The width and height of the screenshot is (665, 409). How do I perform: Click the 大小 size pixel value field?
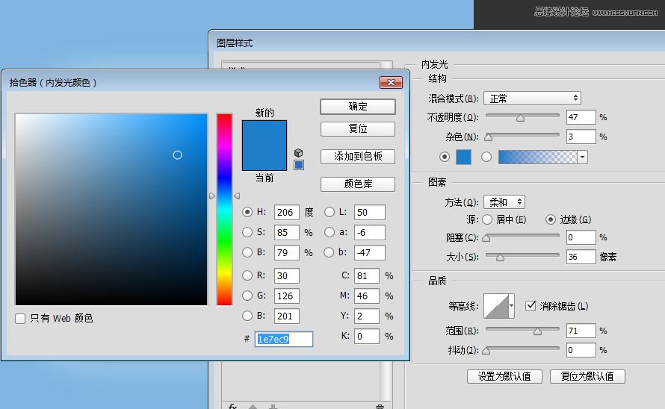click(x=581, y=257)
